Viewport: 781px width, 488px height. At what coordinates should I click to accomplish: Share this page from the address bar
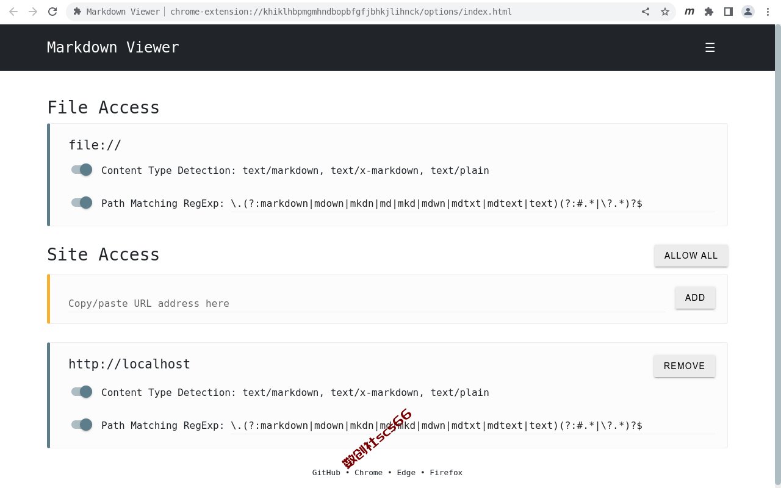coord(646,12)
